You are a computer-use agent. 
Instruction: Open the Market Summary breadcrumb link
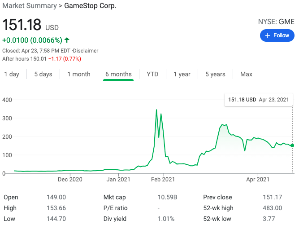pyautogui.click(x=30, y=6)
